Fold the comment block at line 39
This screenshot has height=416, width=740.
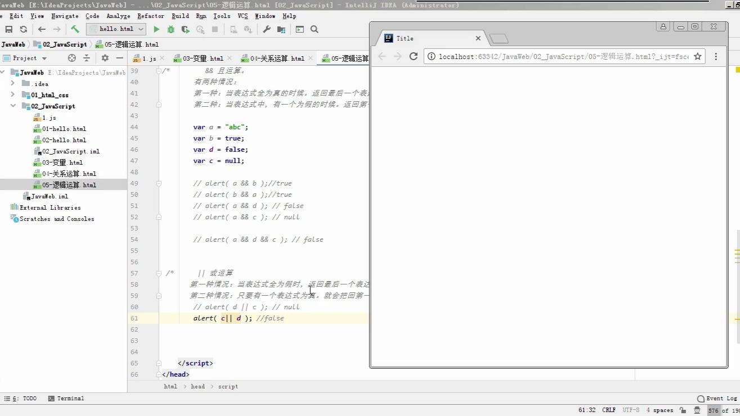(159, 71)
